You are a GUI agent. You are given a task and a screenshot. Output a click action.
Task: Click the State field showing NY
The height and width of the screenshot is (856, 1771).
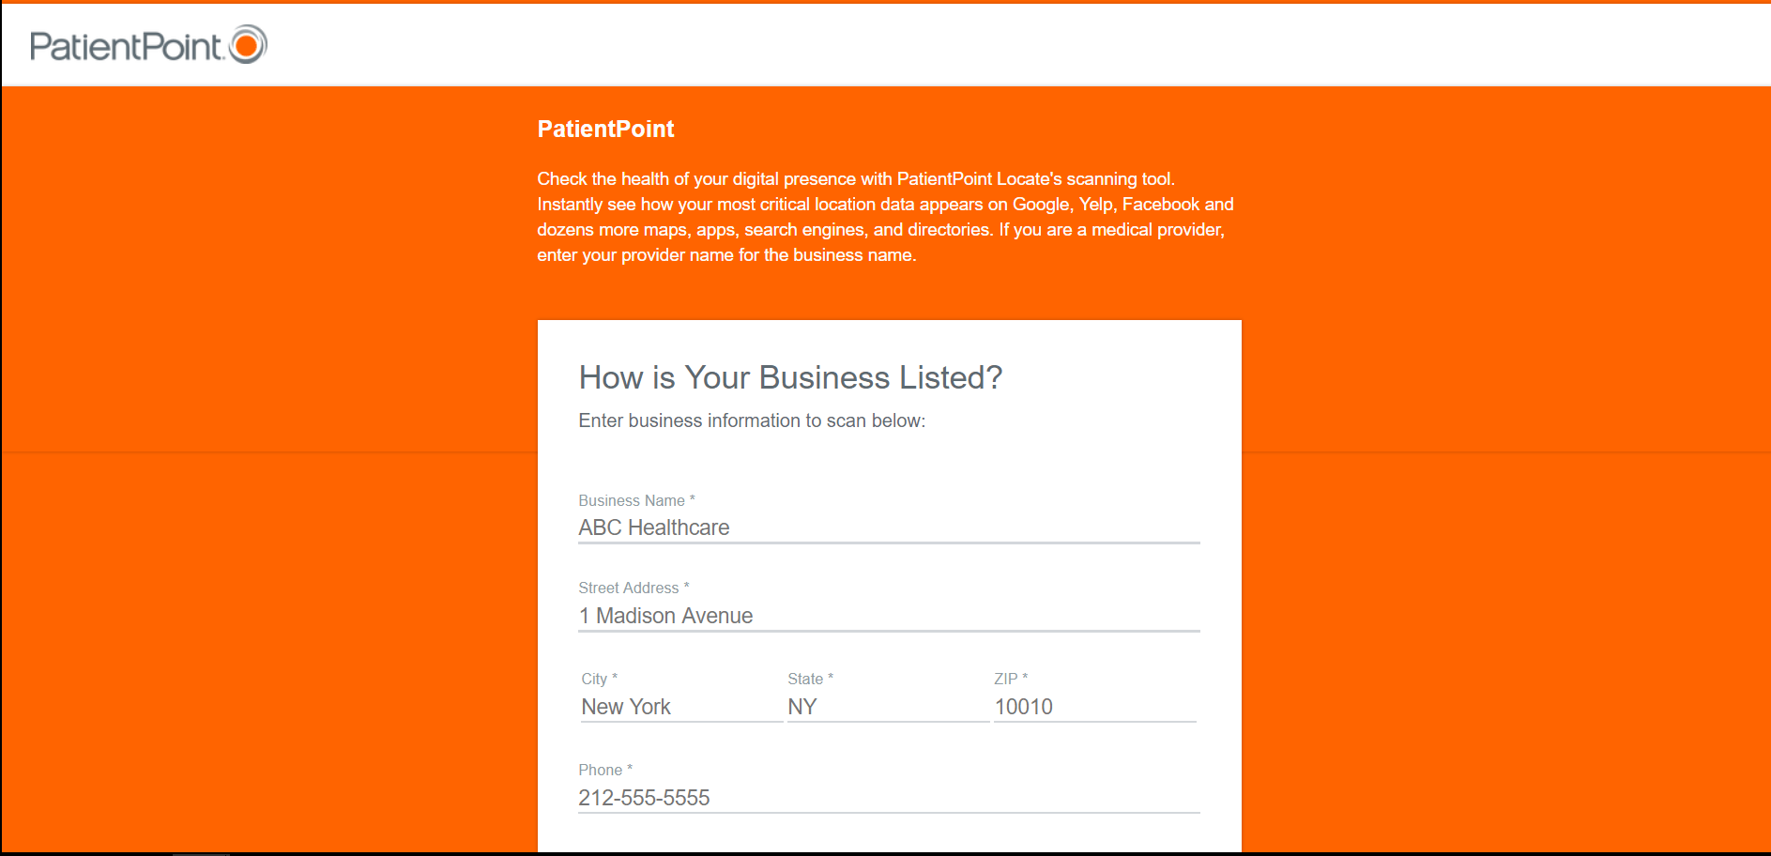(x=887, y=707)
